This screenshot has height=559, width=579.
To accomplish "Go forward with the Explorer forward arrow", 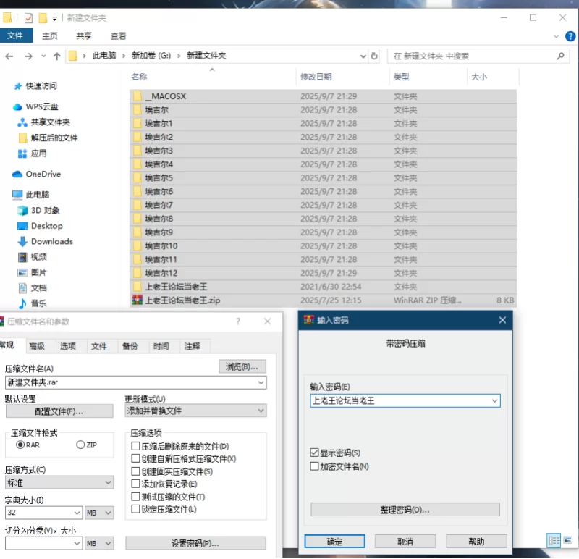I will click(28, 56).
